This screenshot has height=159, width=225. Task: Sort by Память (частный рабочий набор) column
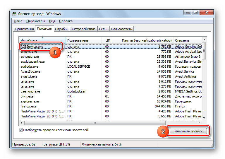coord(142,40)
